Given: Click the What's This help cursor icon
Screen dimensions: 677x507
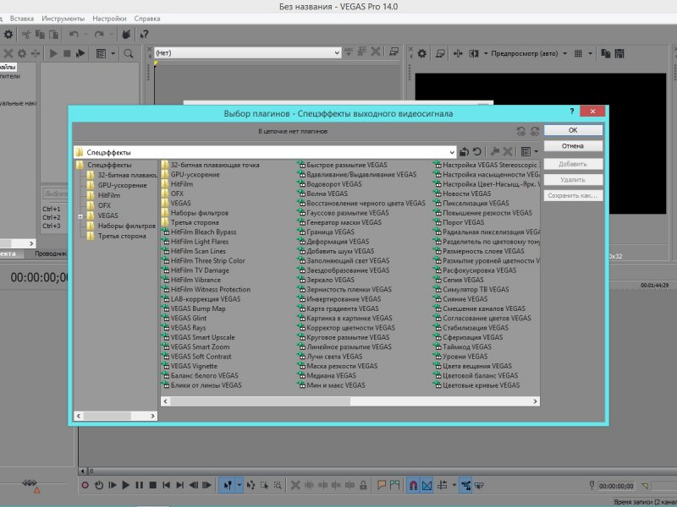Looking at the screenshot, I should point(144,35).
